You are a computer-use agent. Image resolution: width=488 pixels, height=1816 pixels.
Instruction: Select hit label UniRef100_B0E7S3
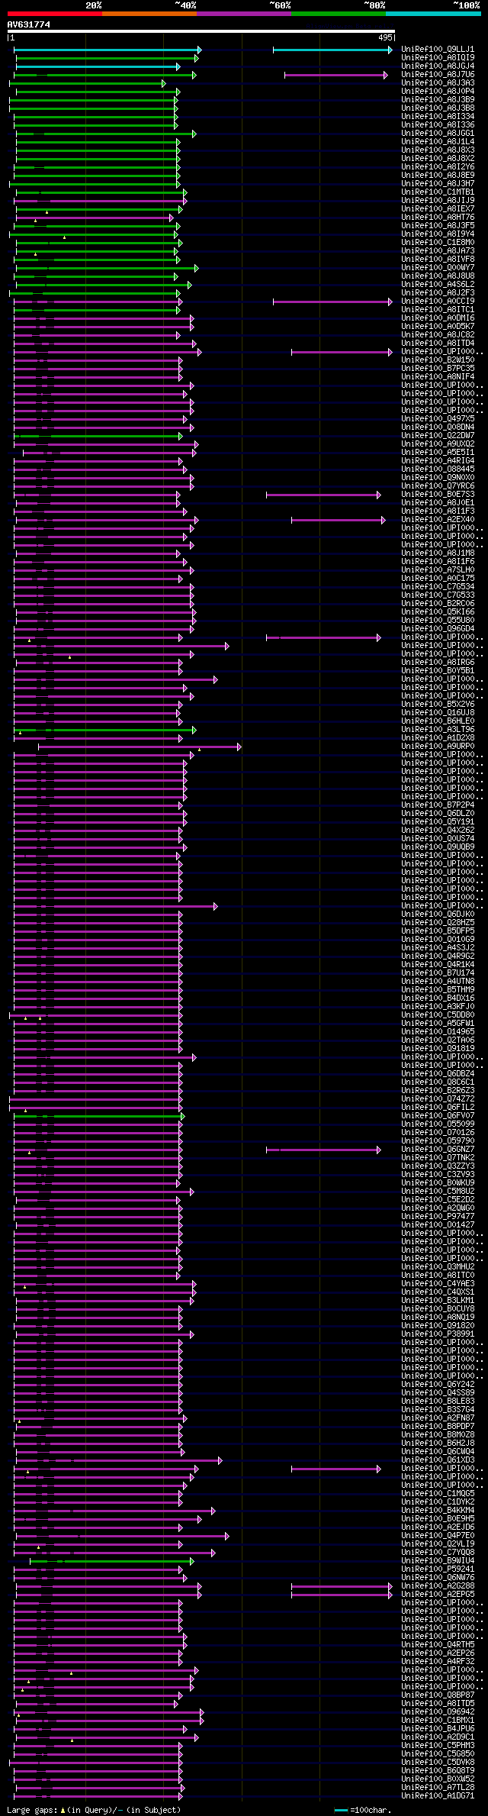coord(438,494)
